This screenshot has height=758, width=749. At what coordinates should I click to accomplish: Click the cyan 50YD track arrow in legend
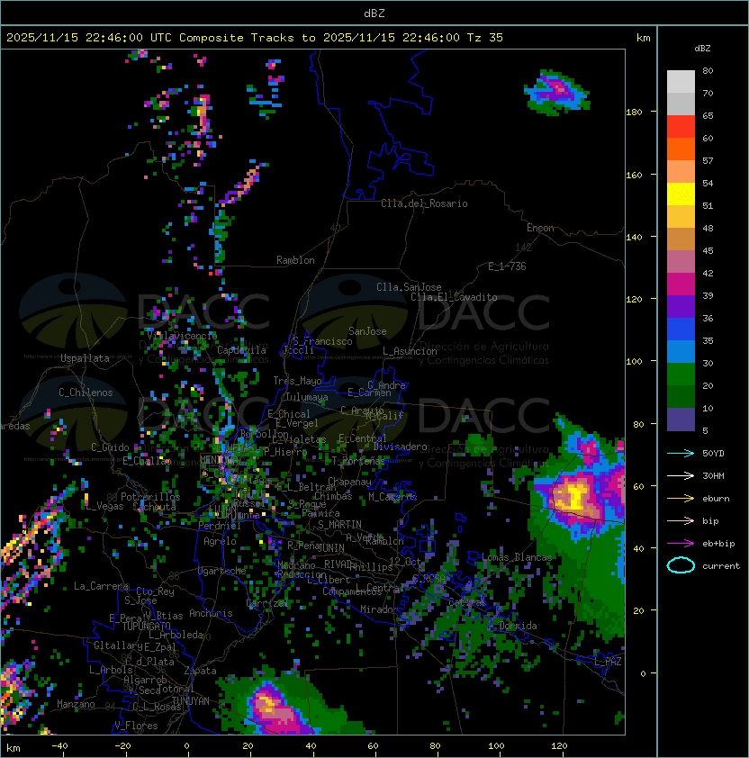[681, 454]
